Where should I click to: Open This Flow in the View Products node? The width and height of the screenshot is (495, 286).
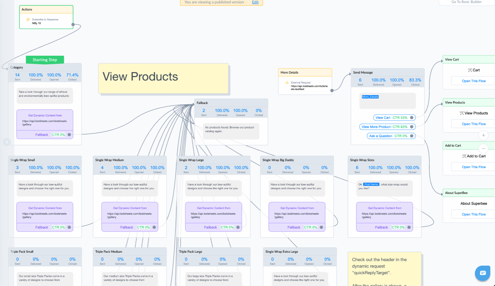tap(474, 124)
